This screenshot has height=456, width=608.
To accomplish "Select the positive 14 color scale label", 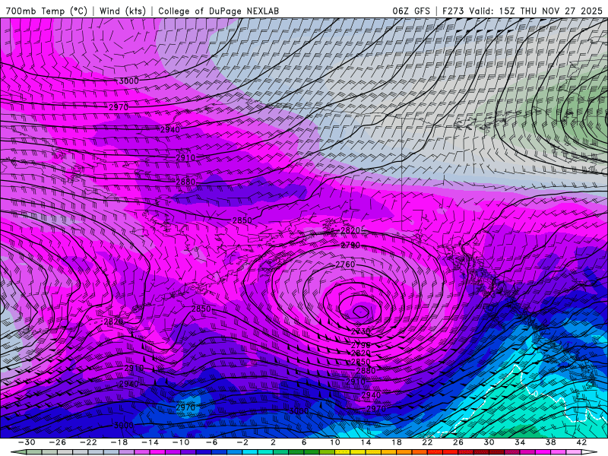I will [366, 442].
